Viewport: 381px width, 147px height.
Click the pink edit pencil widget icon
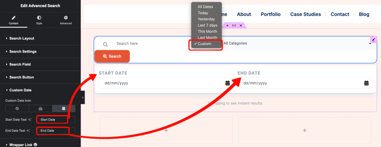374,40
